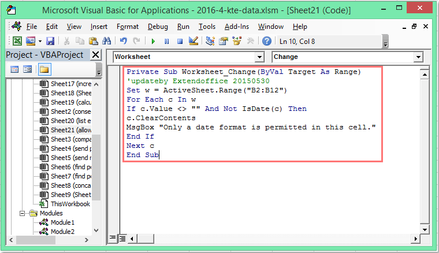Click View Object button in Project panel

[x=27, y=70]
